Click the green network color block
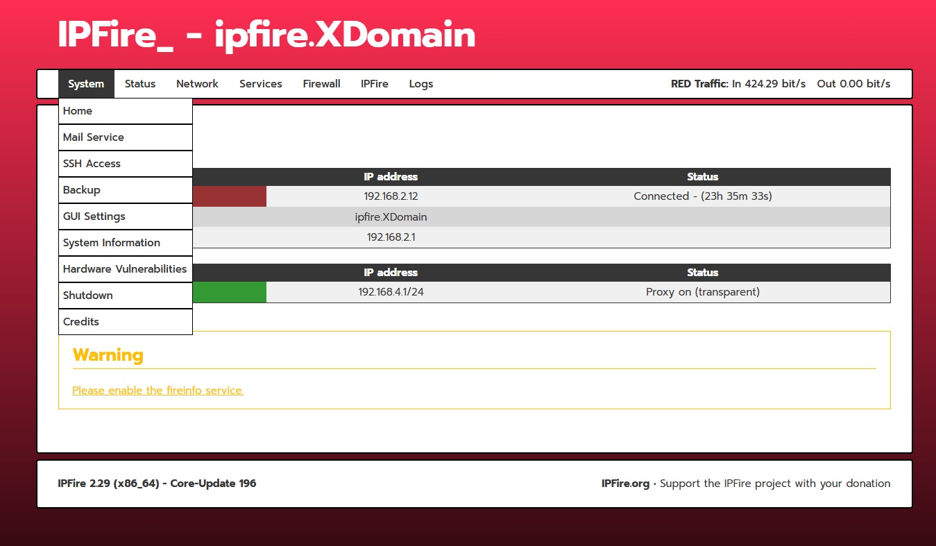Image resolution: width=936 pixels, height=546 pixels. (229, 292)
